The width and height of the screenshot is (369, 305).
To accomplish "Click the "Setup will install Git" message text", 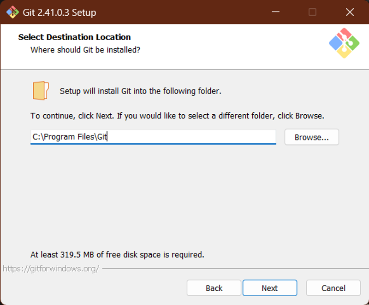I will point(141,91).
